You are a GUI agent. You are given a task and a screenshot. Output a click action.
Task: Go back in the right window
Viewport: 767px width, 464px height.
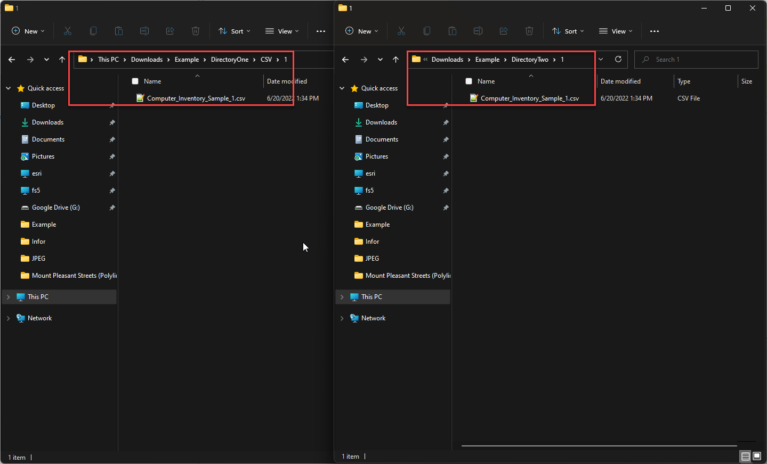(345, 60)
